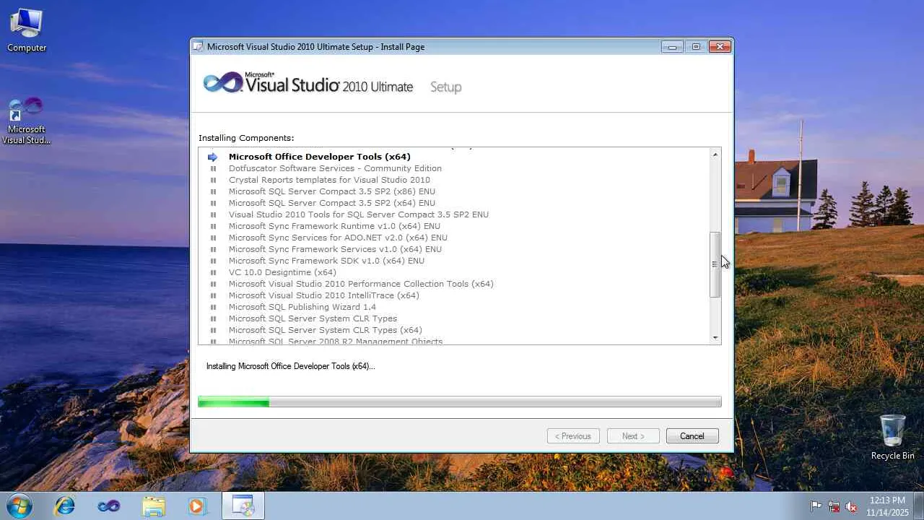Select "Microsoft SQL Publishing Wizard 1.4" row

[302, 307]
